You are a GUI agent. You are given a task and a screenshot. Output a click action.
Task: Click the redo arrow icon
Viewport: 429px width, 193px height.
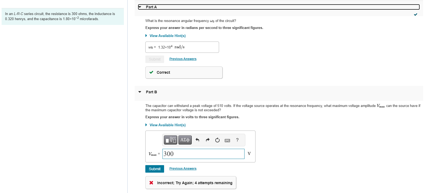(x=208, y=140)
